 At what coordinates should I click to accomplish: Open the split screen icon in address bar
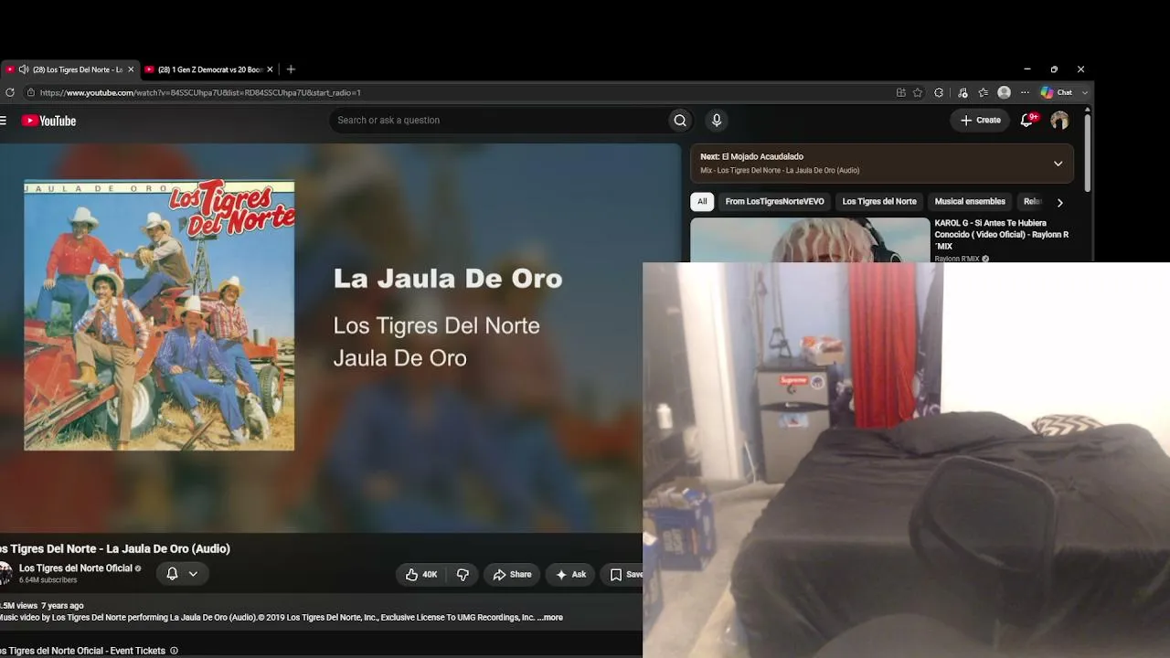[900, 92]
